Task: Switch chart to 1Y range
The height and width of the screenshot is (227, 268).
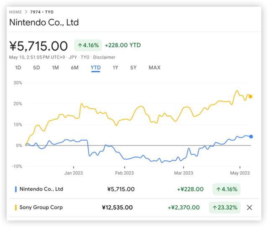Action: pos(115,68)
